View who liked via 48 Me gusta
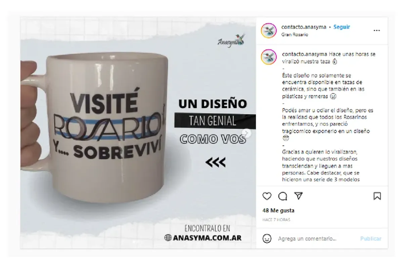Viewport: 403px width, 268px height. click(278, 211)
